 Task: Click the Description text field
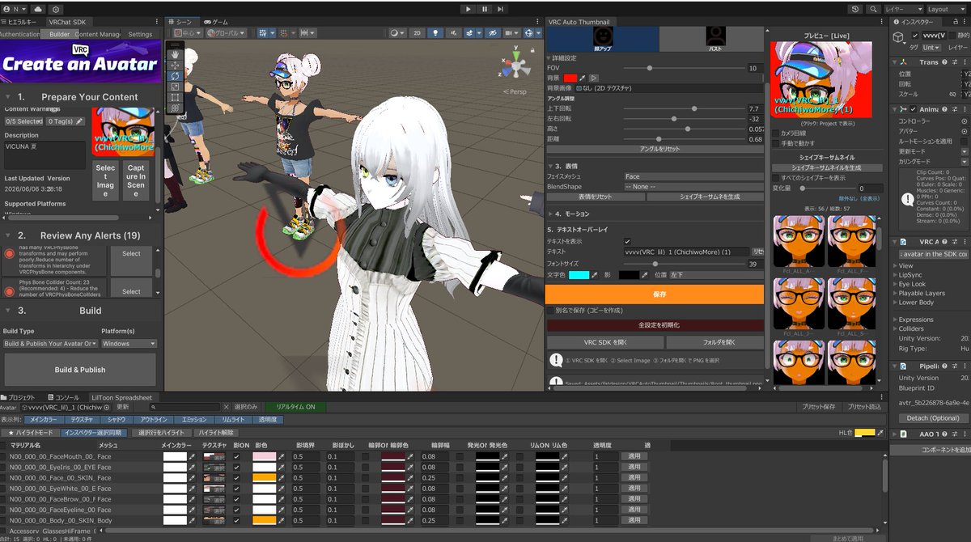pos(45,155)
